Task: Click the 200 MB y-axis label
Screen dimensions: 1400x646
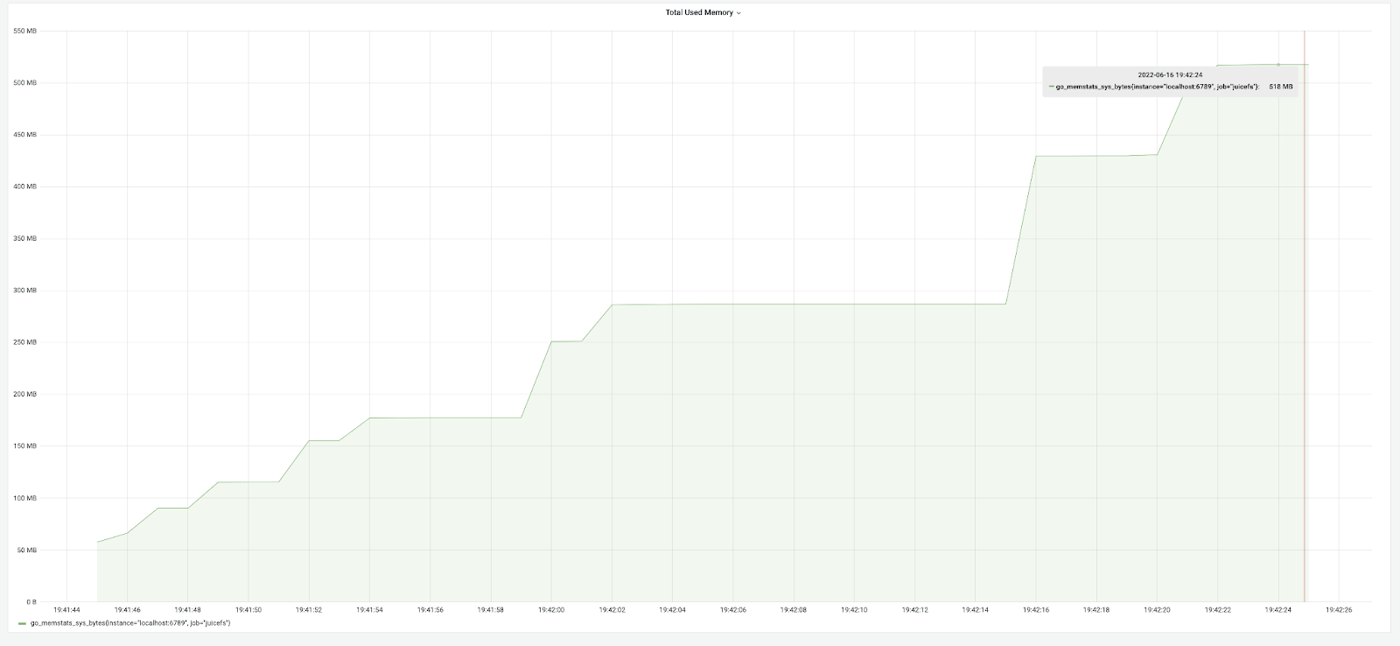Action: [x=25, y=394]
